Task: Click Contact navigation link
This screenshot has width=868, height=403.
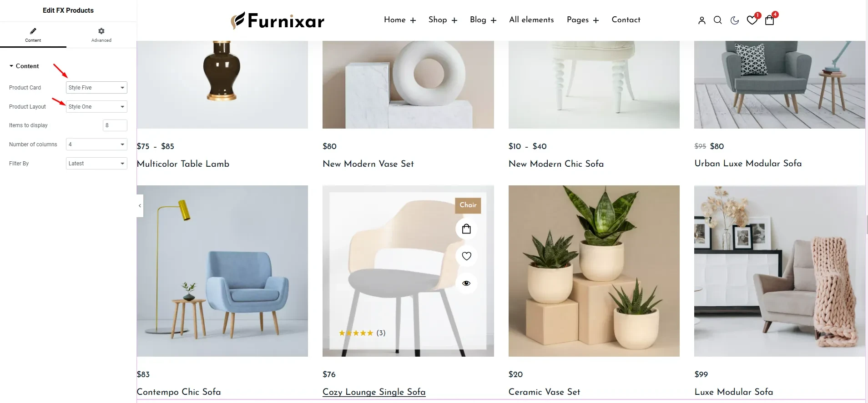Action: [x=626, y=20]
